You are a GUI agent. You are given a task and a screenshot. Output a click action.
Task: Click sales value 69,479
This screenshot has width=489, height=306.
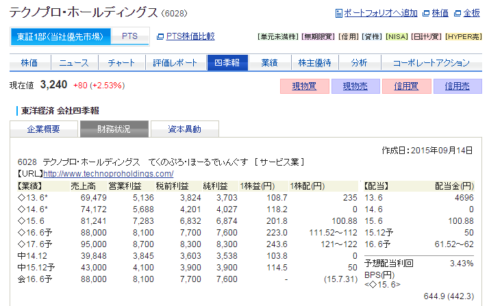[x=94, y=198]
